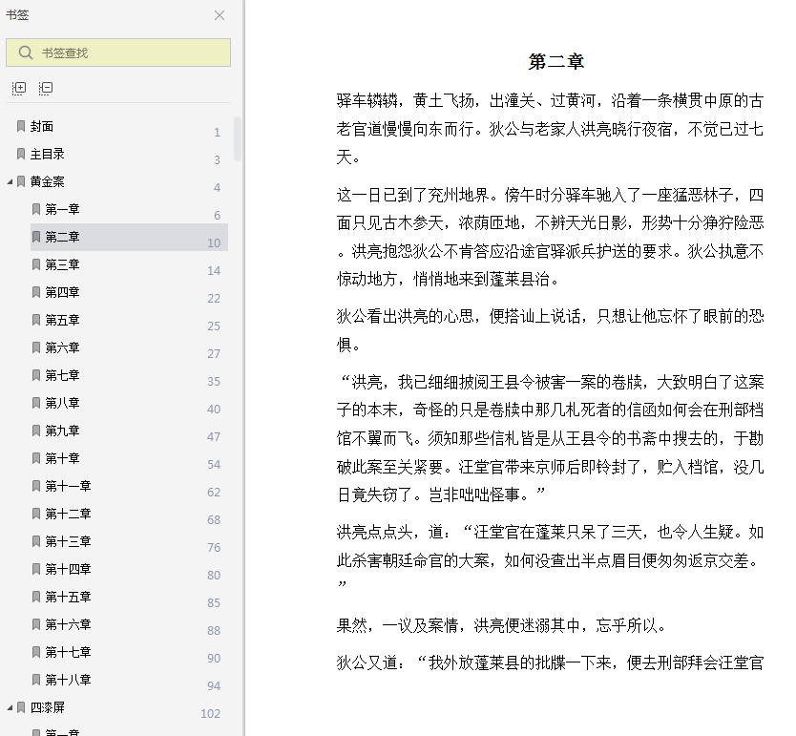Click bookmark flag icon beside 第四章
This screenshot has width=796, height=736.
(36, 292)
